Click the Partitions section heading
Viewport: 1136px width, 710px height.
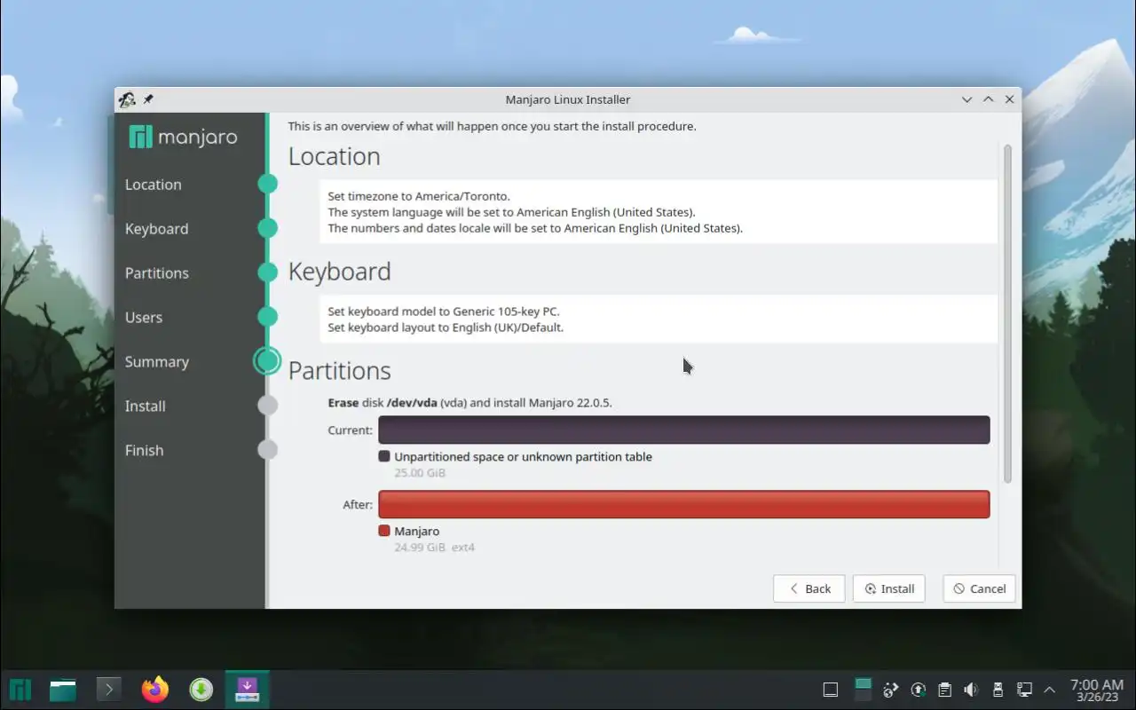[x=339, y=370]
